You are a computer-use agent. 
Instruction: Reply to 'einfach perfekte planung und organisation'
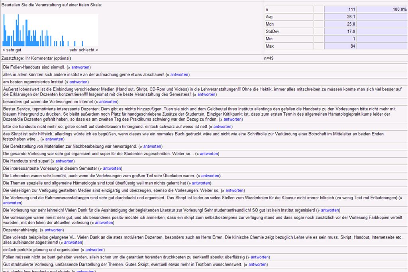point(94,250)
